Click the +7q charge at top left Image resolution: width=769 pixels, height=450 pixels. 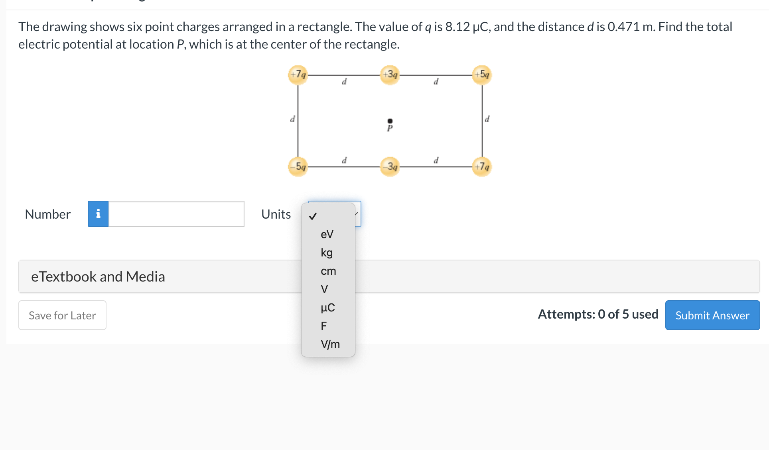(298, 74)
